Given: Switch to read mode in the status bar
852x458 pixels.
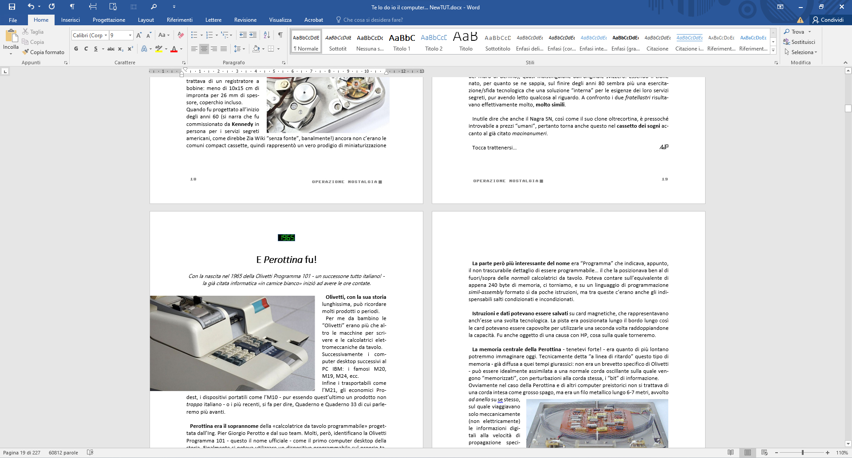Looking at the screenshot, I should click(x=730, y=453).
